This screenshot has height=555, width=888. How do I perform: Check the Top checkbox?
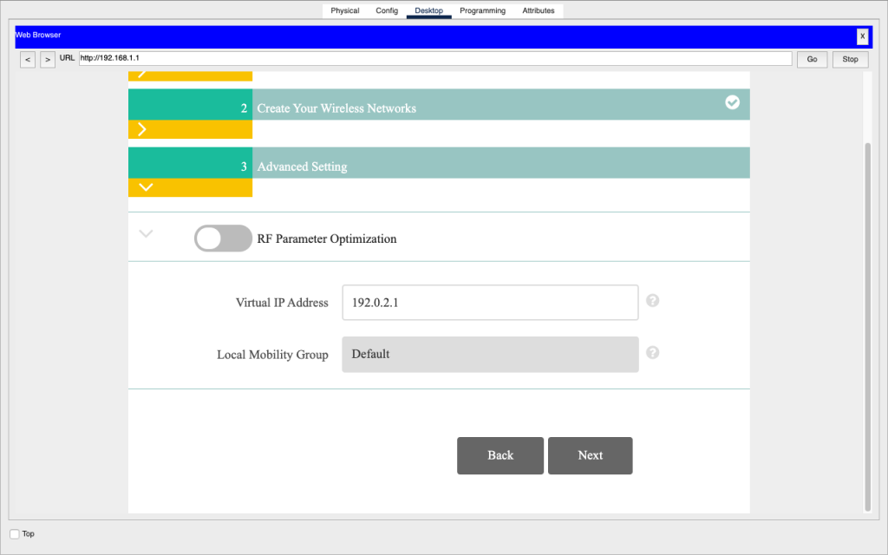click(13, 533)
